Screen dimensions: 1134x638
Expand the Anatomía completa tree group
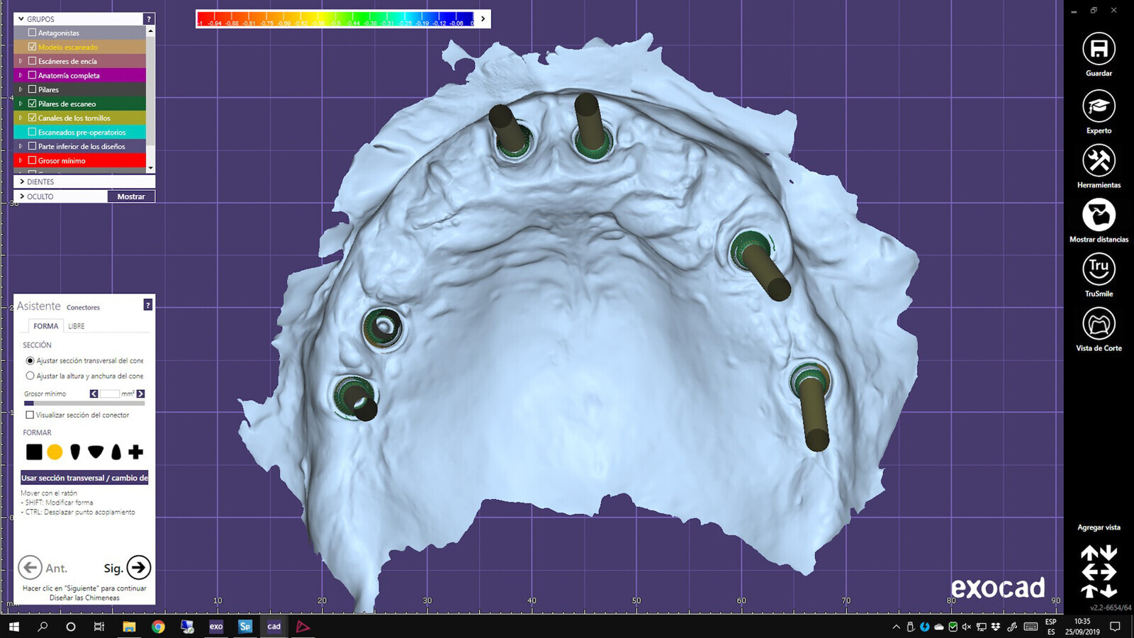click(21, 75)
